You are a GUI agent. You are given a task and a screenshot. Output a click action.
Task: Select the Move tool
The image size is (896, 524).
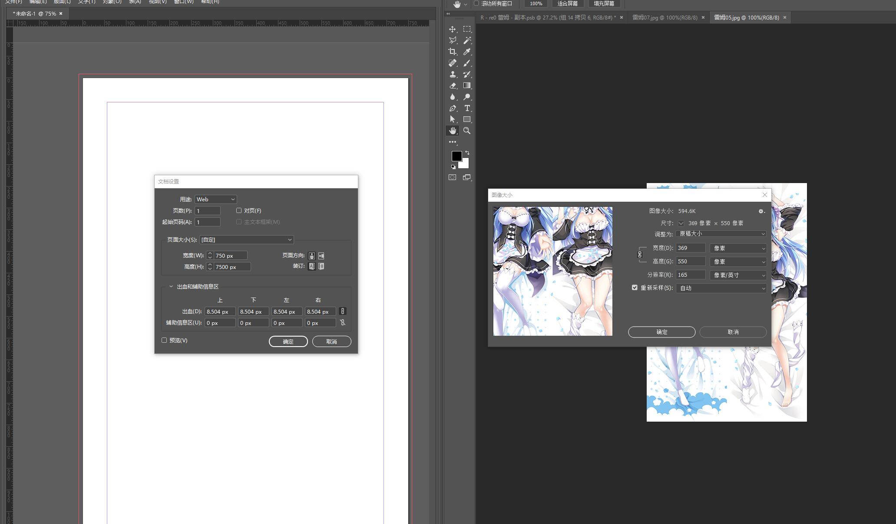[452, 29]
